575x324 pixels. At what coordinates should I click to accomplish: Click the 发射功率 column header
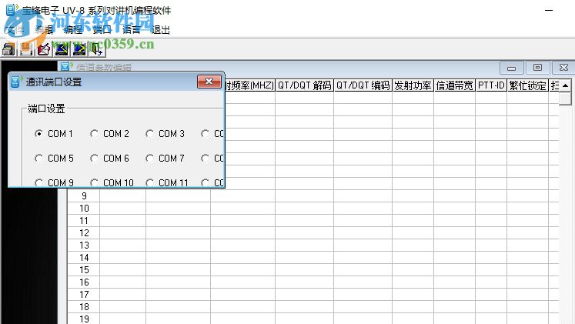point(413,85)
